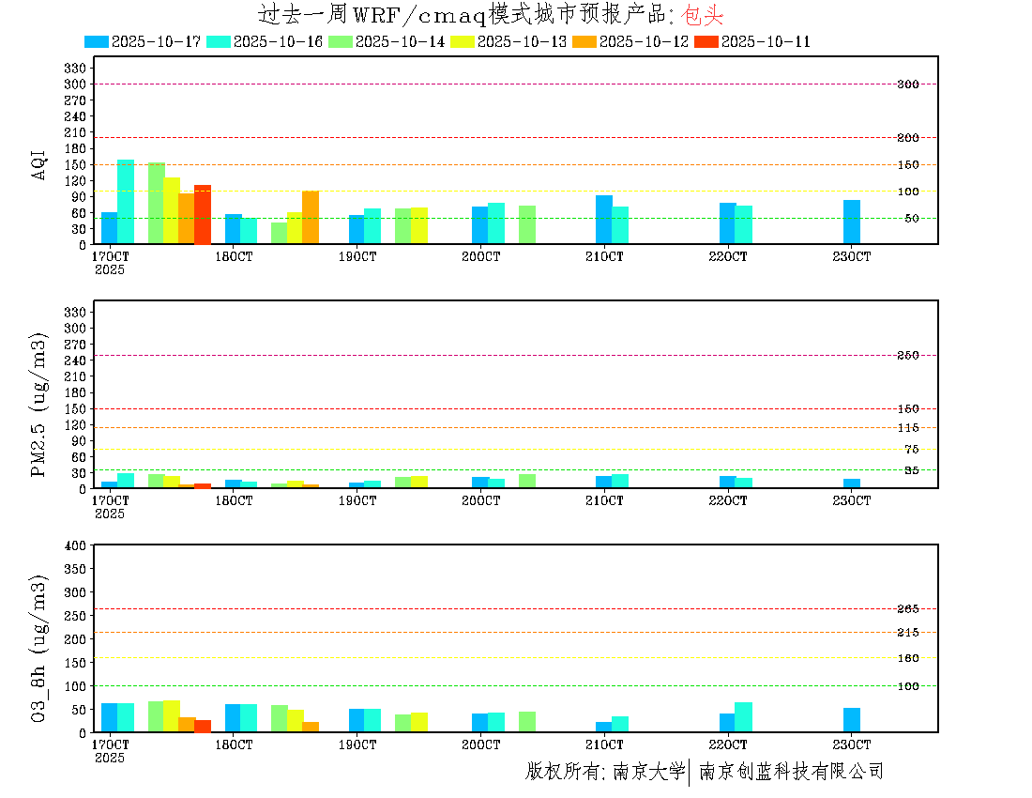Click the red bar in the O3_8h chart
This screenshot has height=798, width=1032.
pyautogui.click(x=203, y=726)
